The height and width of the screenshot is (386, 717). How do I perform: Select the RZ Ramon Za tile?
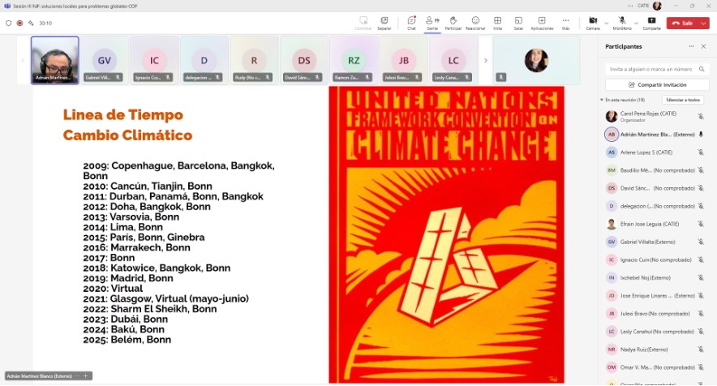[354, 60]
